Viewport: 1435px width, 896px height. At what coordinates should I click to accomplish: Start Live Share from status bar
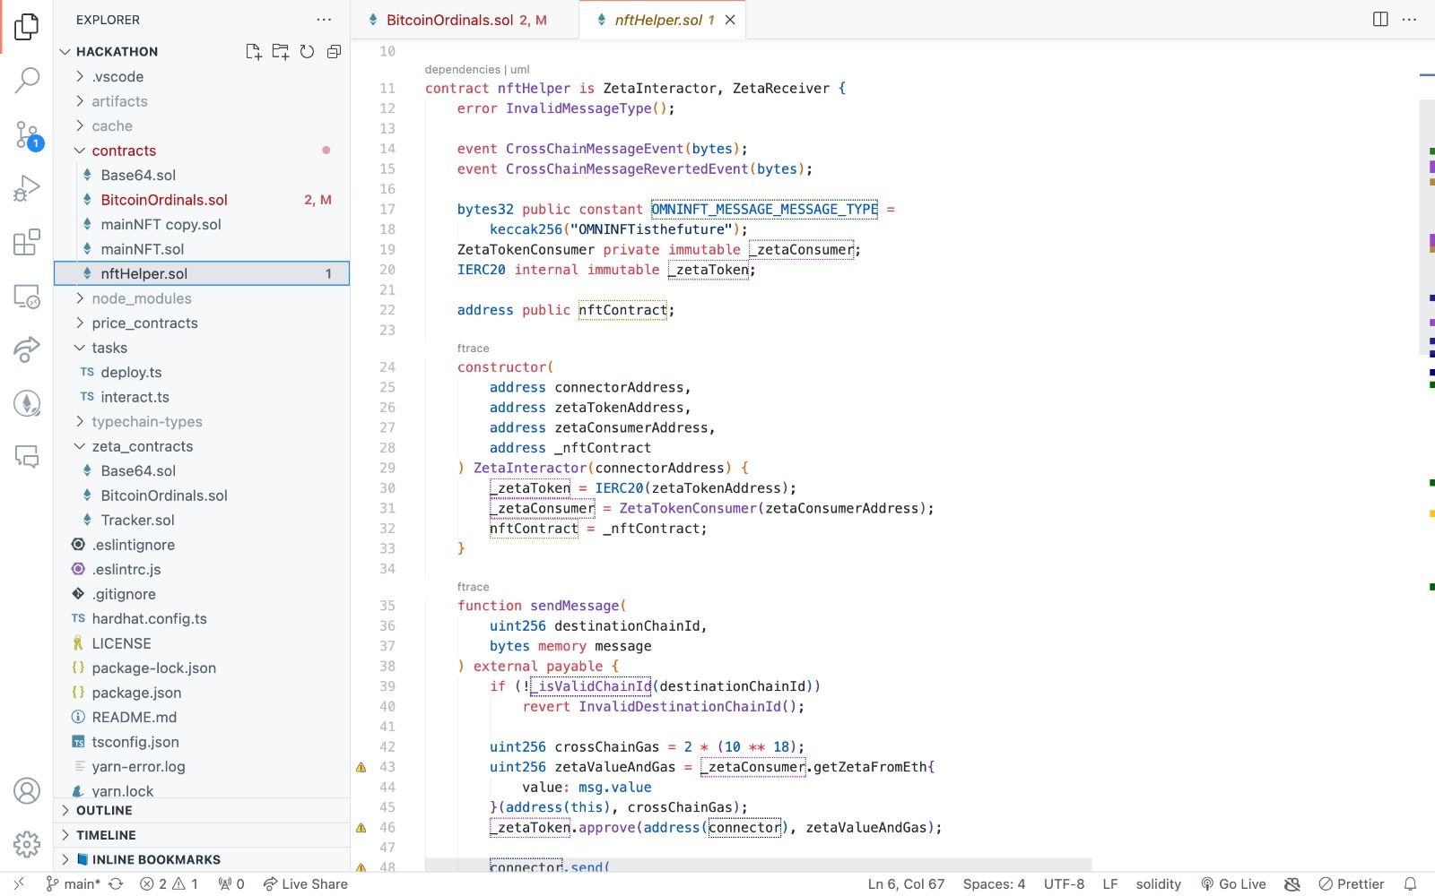[x=305, y=883]
